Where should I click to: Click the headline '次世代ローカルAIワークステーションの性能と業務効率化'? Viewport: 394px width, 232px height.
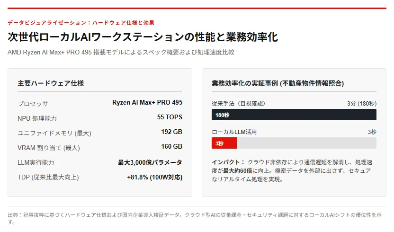tap(143, 37)
